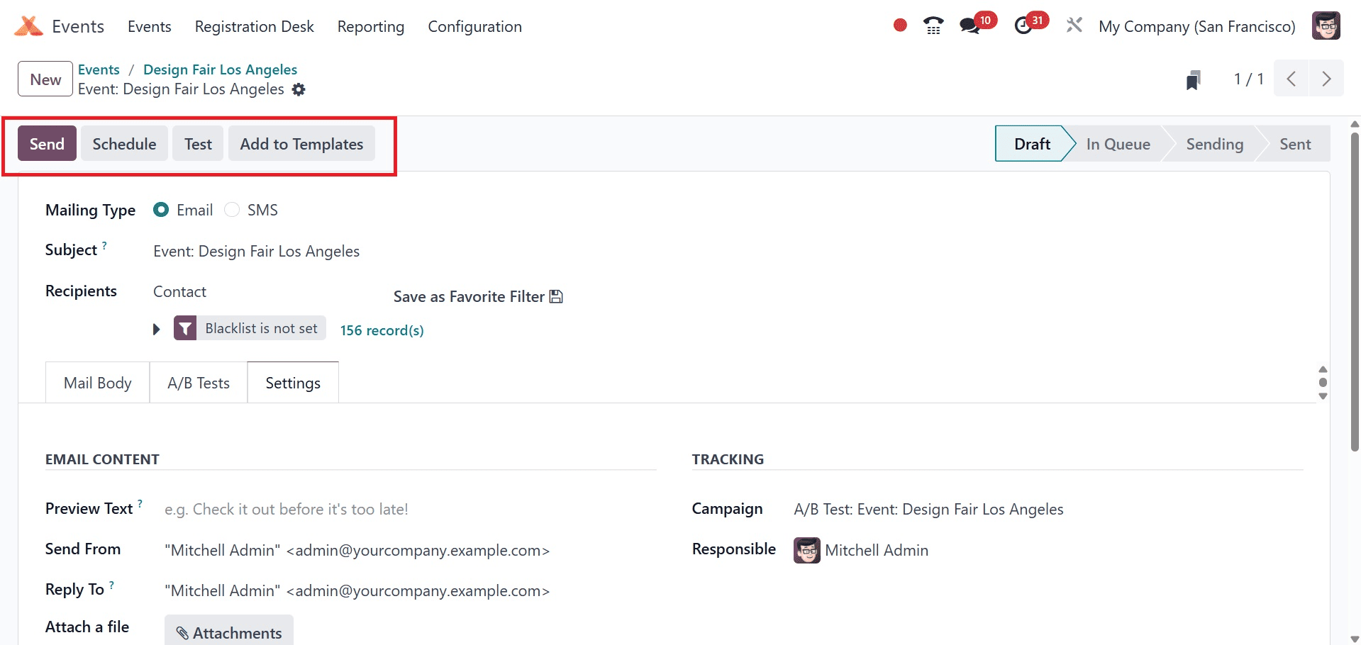The height and width of the screenshot is (645, 1361).
Task: Select the Email mailing type radio button
Action: tap(161, 210)
